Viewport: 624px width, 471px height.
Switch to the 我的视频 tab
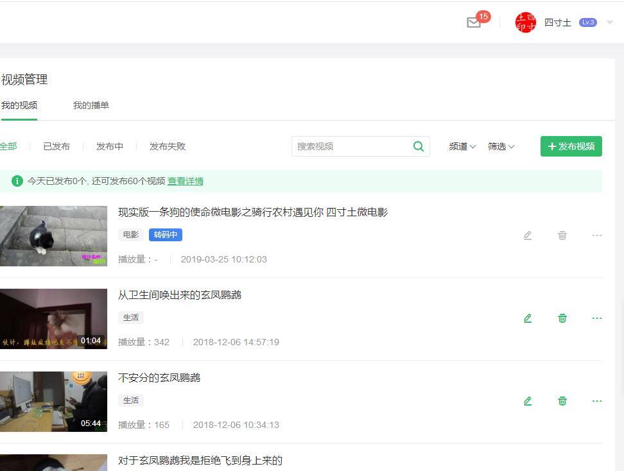point(19,105)
